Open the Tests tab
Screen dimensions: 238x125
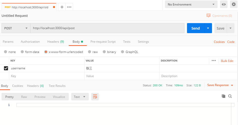pyautogui.click(x=126, y=42)
